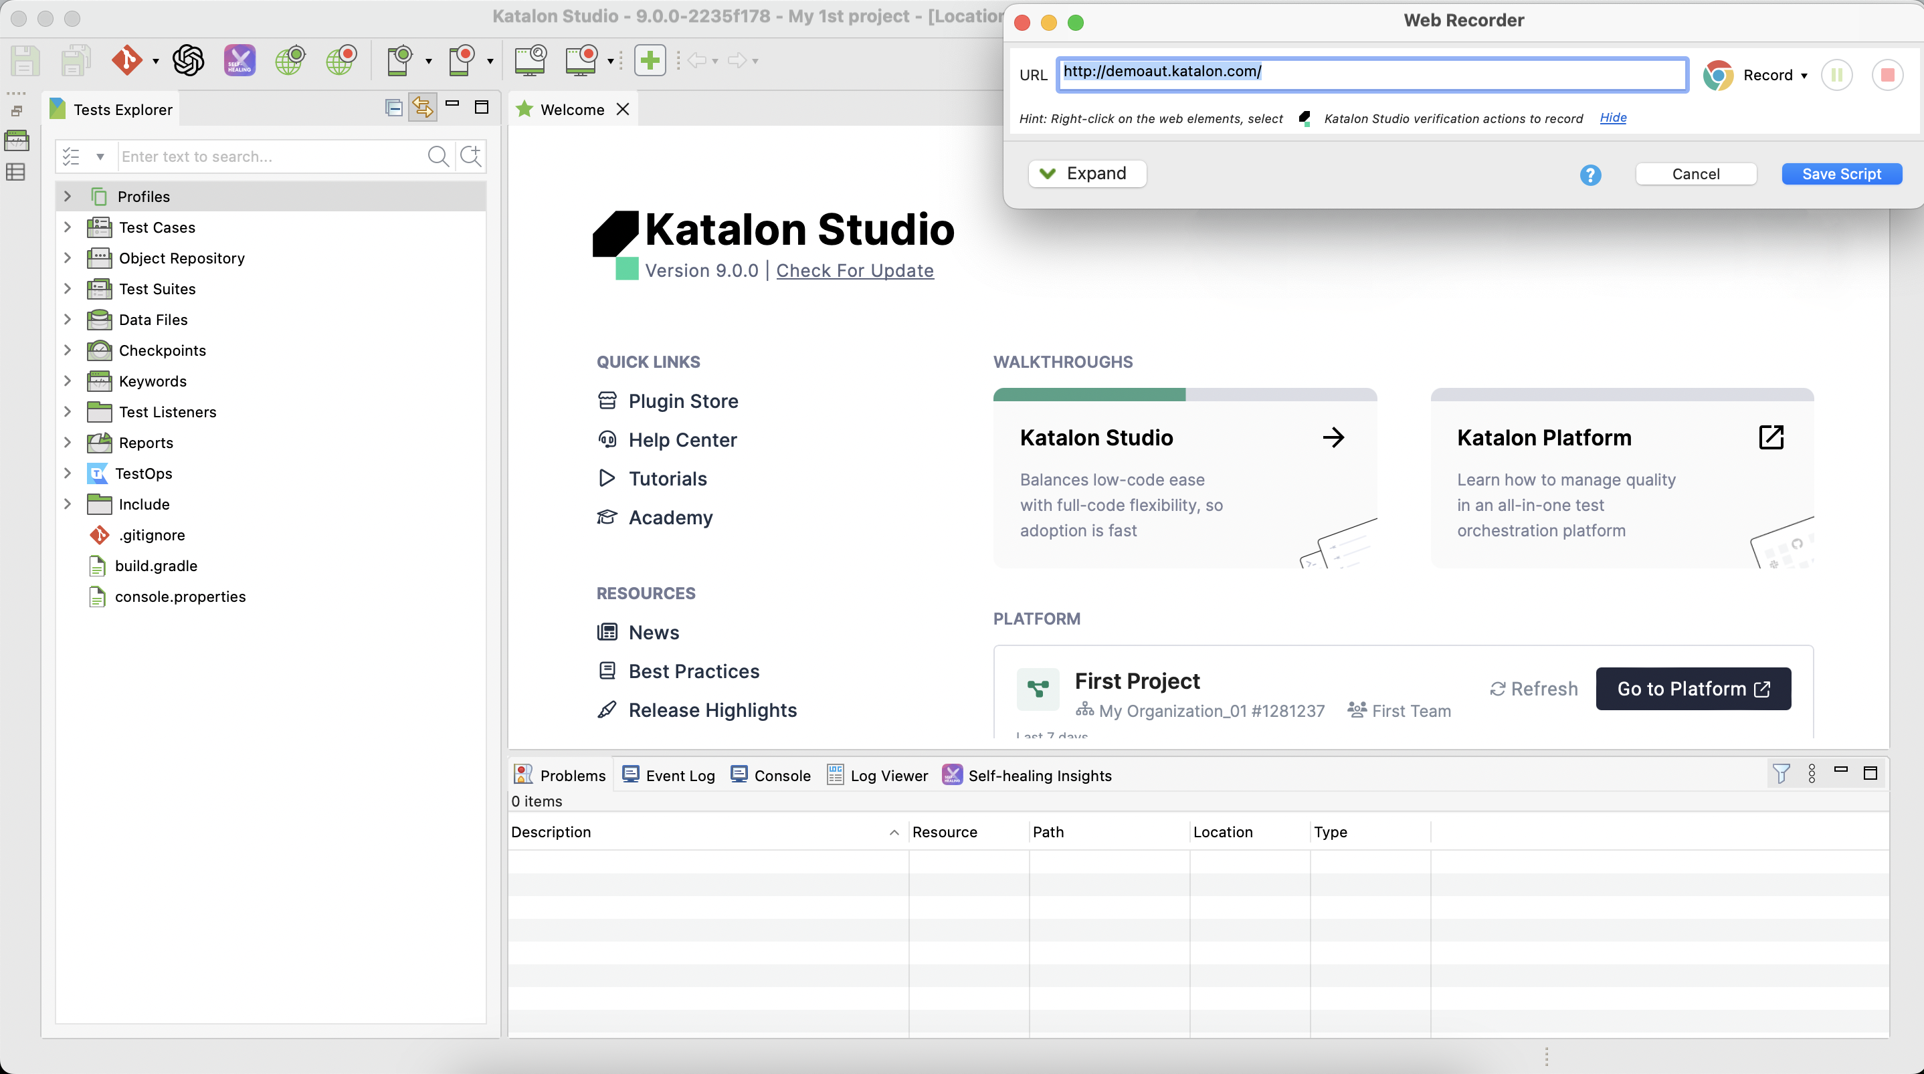Click Check For Update link
Image resolution: width=1924 pixels, height=1074 pixels.
[x=854, y=270]
